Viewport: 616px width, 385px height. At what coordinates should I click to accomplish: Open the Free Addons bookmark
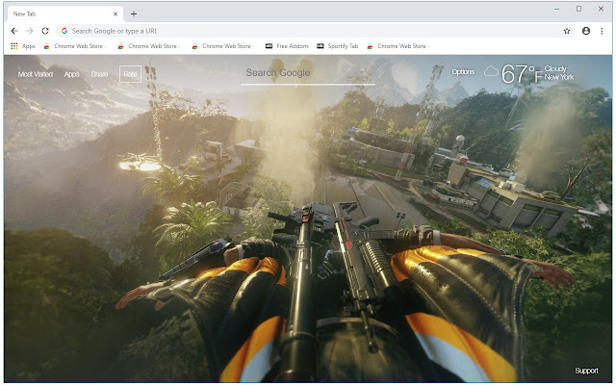point(287,46)
